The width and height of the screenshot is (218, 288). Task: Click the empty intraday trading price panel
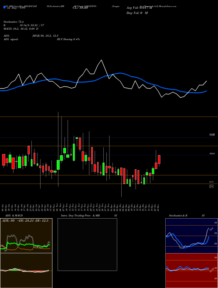point(87,244)
